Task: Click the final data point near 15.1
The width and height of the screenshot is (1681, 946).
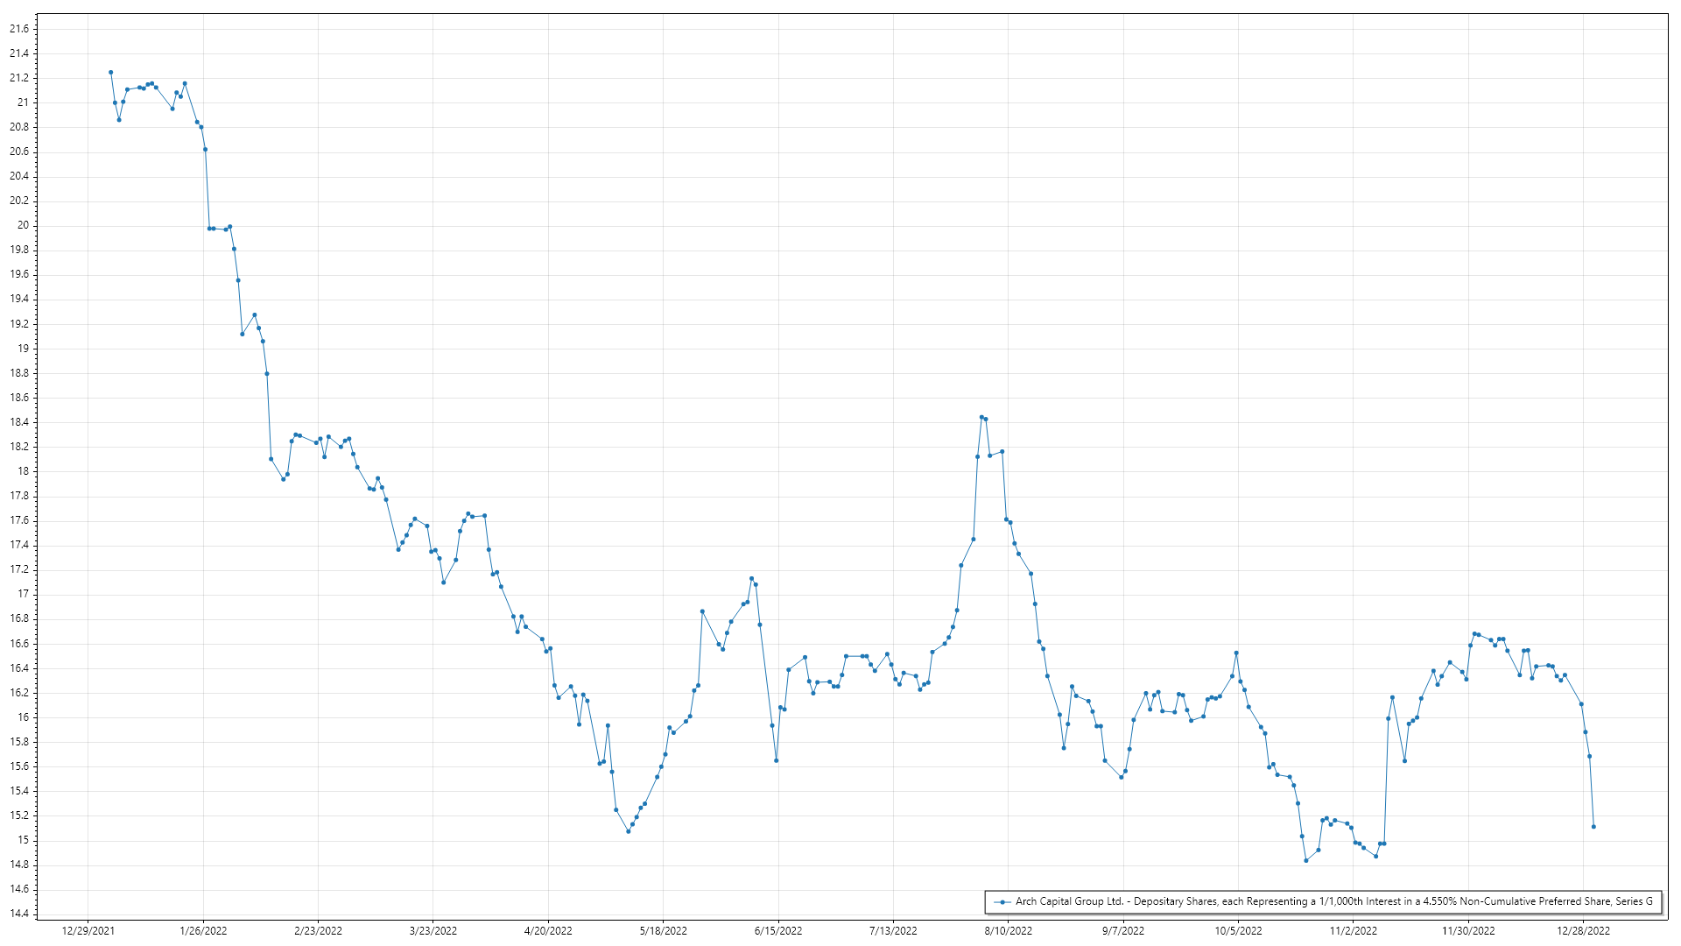Action: tap(1593, 827)
